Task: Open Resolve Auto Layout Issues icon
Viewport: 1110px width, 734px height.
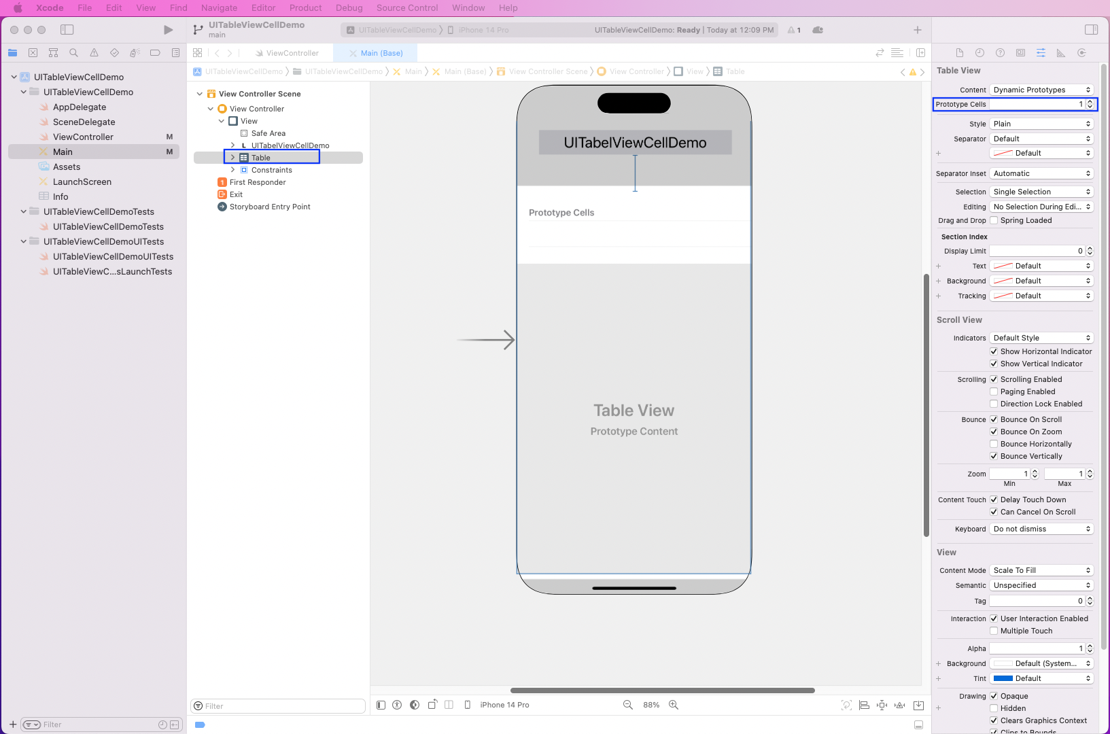Action: [899, 705]
